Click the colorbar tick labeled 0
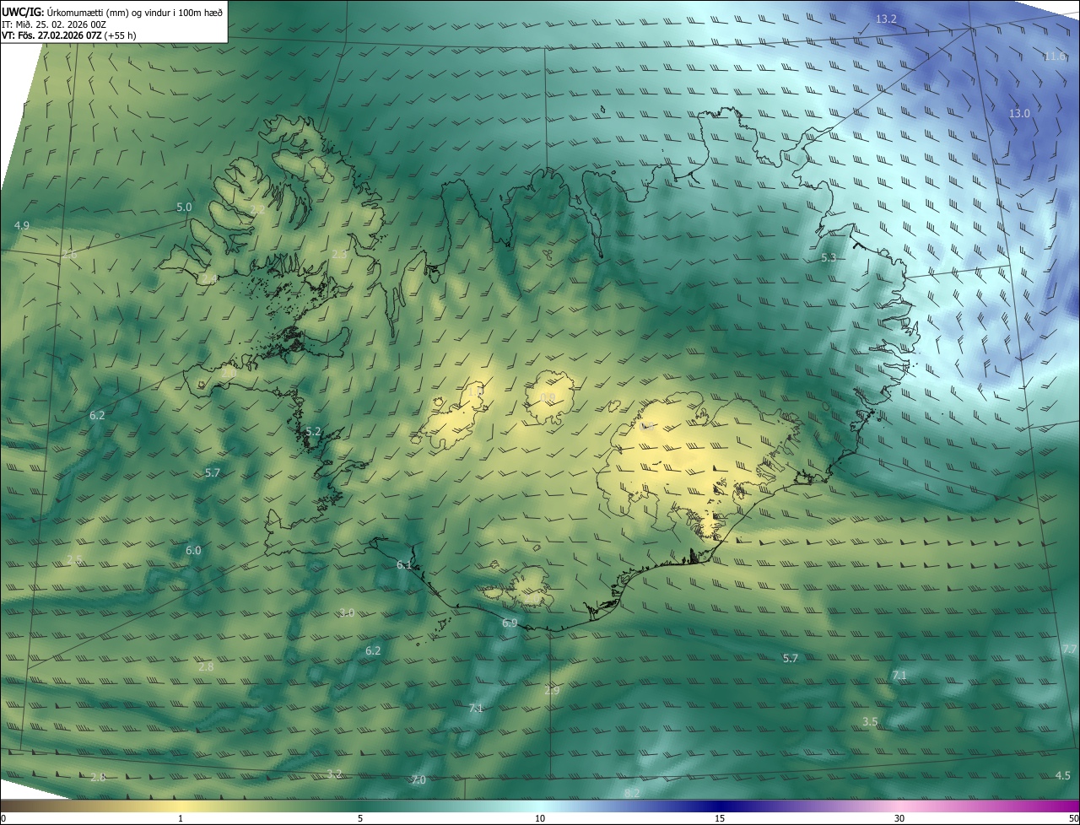This screenshot has width=1080, height=825. [x=3, y=818]
